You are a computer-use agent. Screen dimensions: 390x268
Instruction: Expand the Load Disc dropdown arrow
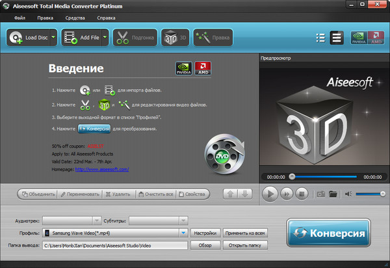[53, 38]
